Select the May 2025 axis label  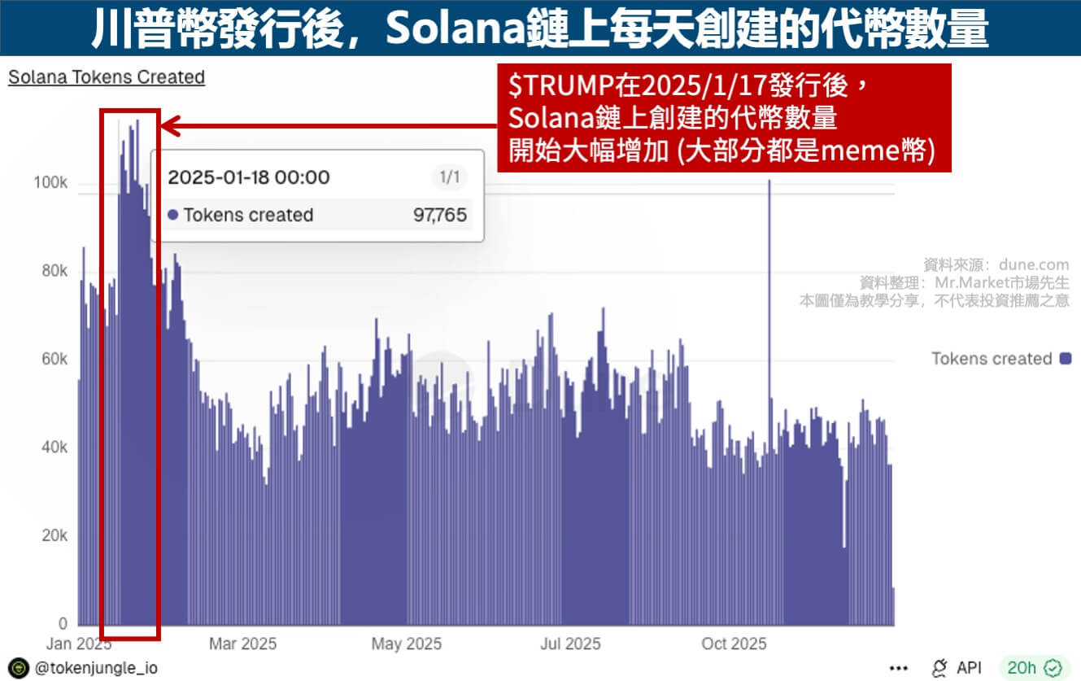[x=406, y=644]
